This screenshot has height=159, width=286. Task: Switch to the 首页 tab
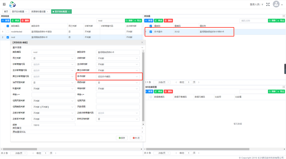(6, 12)
